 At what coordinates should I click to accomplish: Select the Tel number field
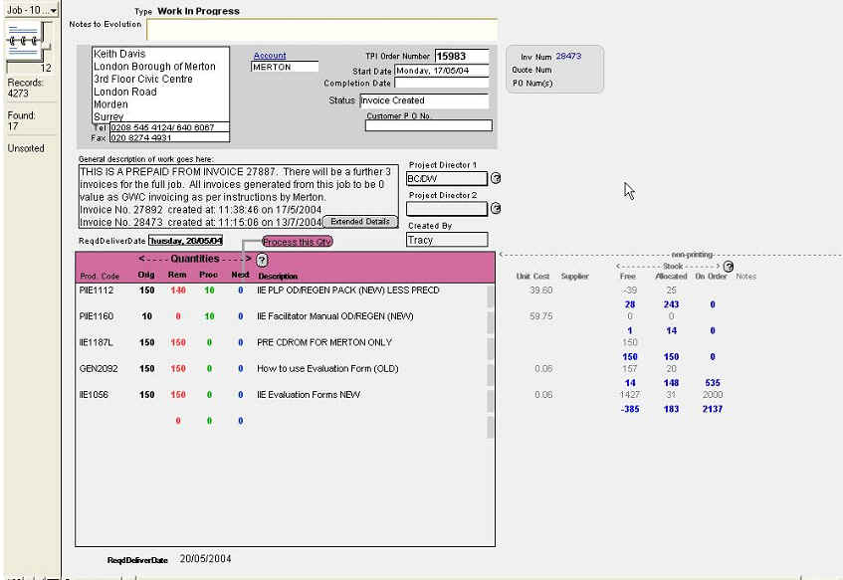169,127
